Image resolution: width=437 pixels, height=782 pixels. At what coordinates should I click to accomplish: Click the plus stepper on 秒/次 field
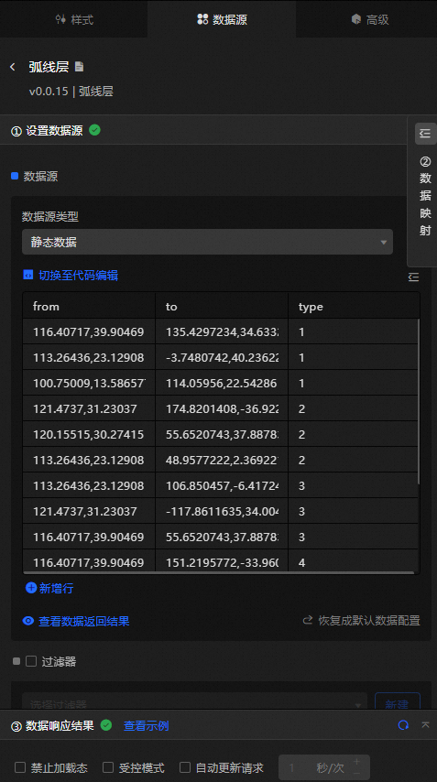click(356, 762)
